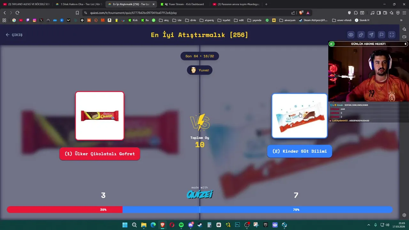
Task: Toggle fullscreen mode in quiz header
Action: [392, 35]
